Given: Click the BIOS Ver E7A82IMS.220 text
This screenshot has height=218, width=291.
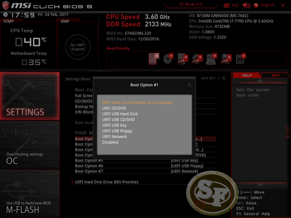Looking at the screenshot, I should click(x=129, y=33).
